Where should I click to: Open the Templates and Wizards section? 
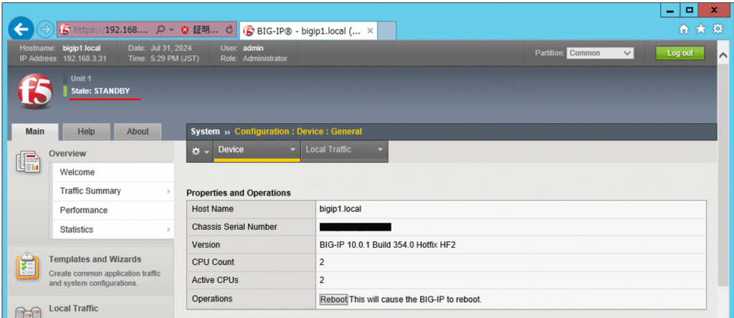[95, 259]
